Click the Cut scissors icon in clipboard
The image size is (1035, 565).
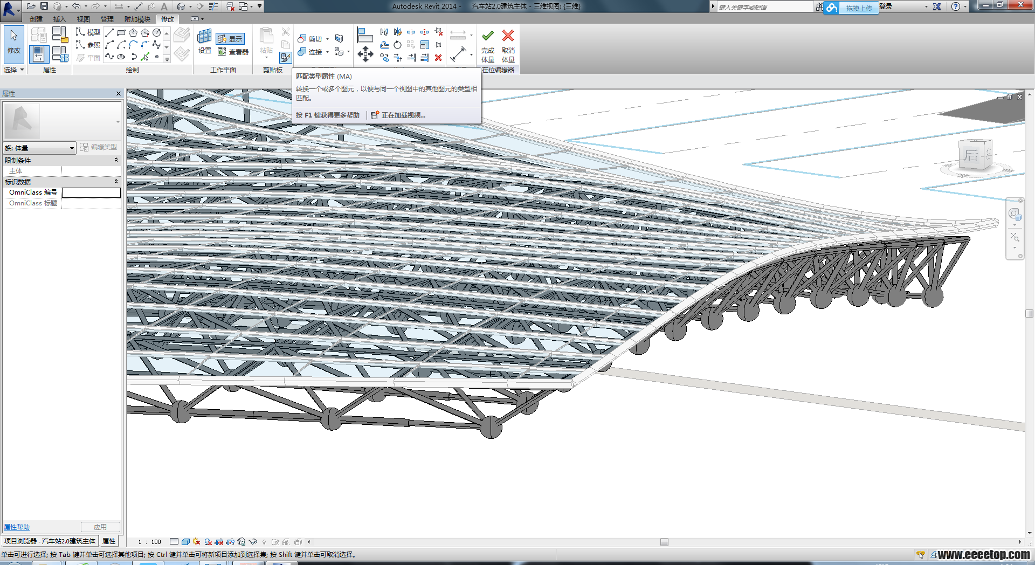(x=286, y=32)
